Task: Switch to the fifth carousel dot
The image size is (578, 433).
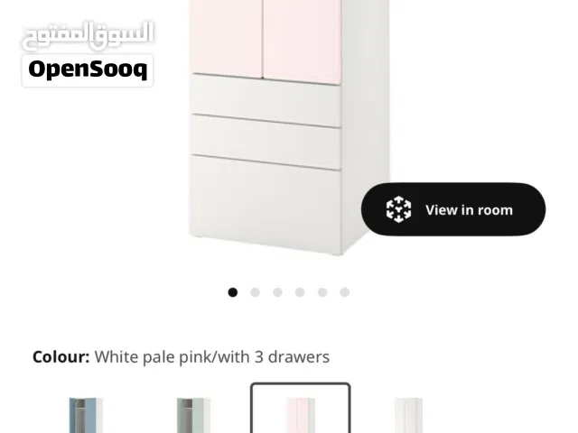Action: [322, 292]
